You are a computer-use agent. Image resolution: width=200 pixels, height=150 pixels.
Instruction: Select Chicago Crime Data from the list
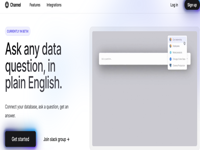click(x=179, y=59)
